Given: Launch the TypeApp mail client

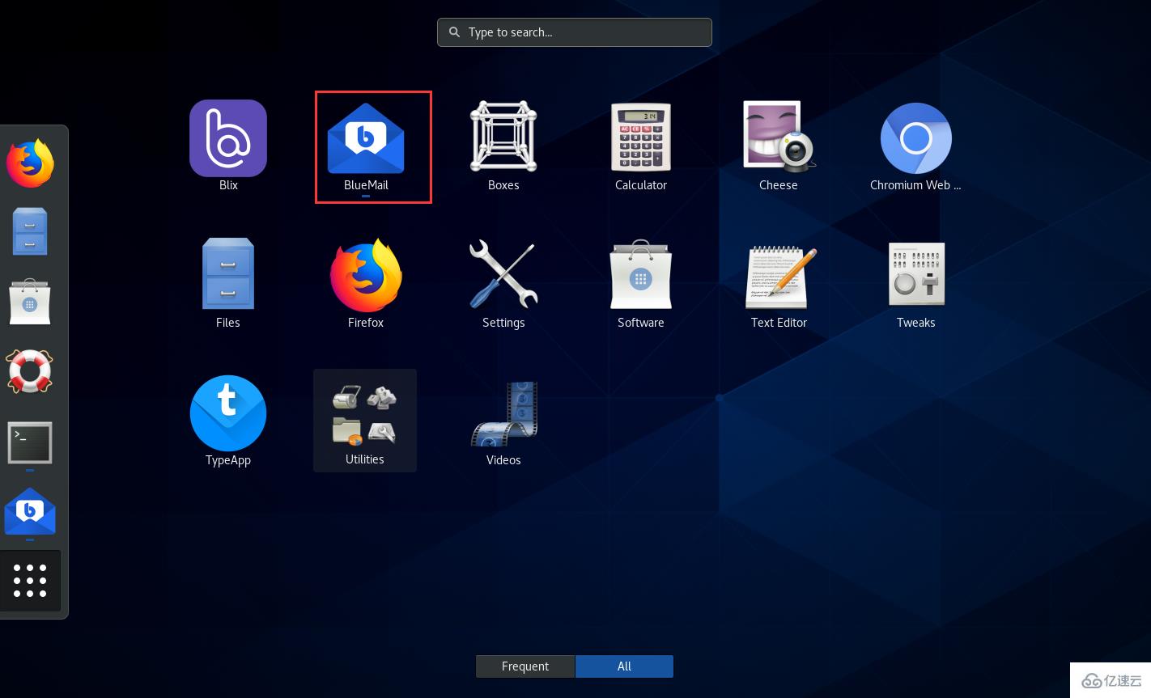Looking at the screenshot, I should [228, 413].
